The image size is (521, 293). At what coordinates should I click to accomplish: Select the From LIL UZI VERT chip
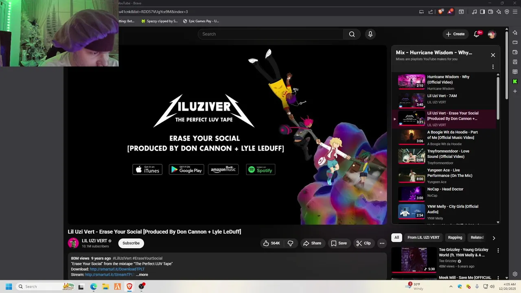(x=423, y=238)
